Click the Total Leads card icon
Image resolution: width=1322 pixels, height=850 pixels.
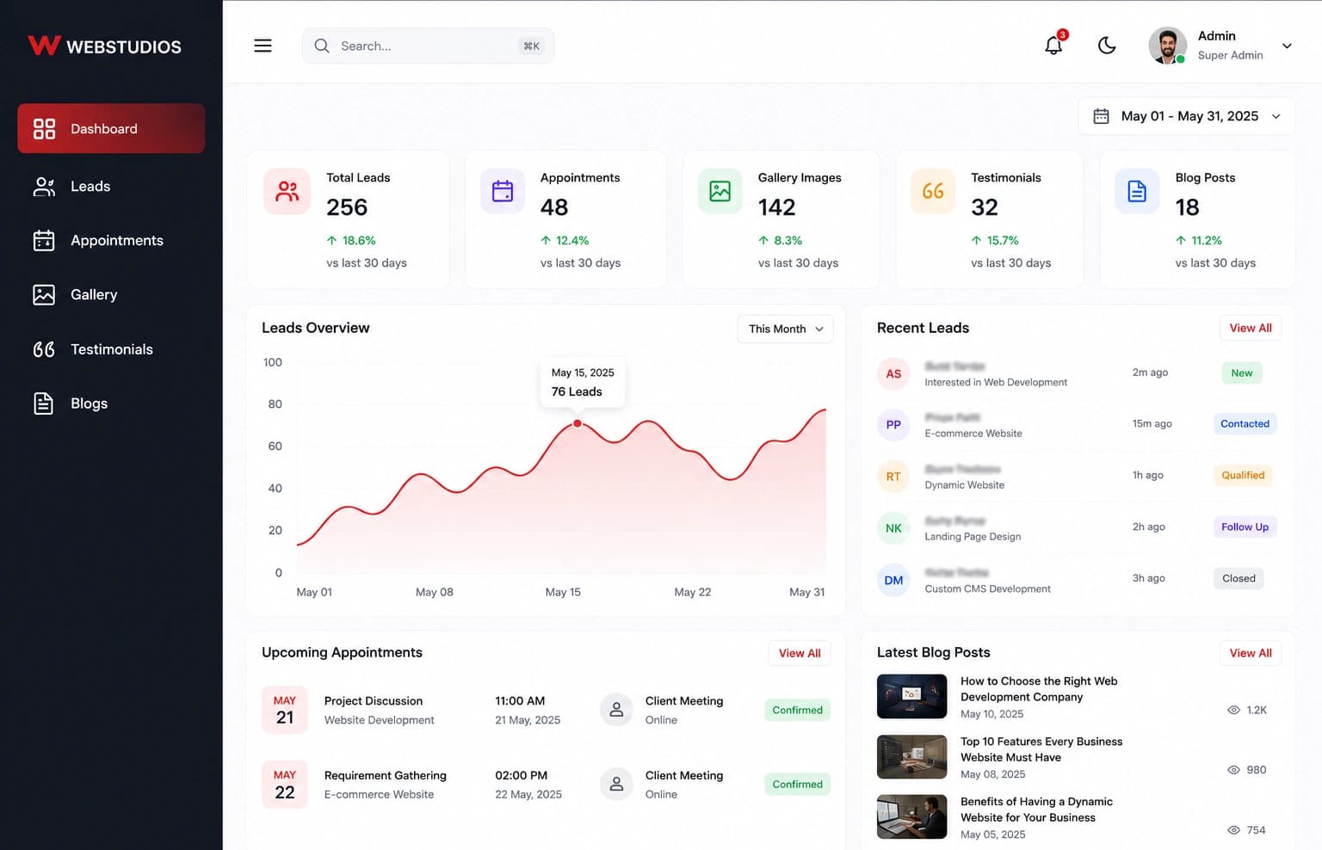pos(287,191)
